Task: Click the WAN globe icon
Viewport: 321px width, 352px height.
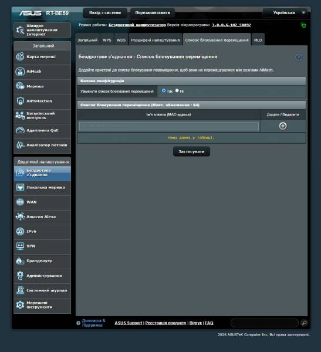Action: tap(20, 202)
